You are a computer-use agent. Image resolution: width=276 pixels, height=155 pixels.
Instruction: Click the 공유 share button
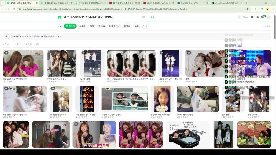point(267,26)
